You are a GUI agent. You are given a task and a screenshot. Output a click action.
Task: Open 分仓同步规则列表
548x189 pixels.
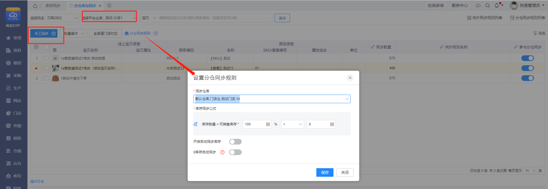[527, 18]
